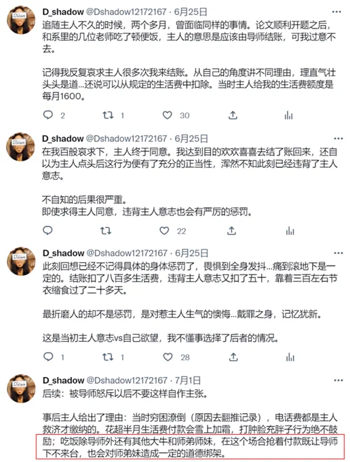Share the first tweet via upload icon
350x462 pixels.
233,115
